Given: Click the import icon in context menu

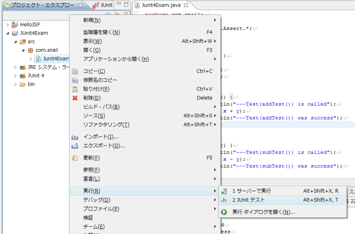Looking at the screenshot, I should pyautogui.click(x=75, y=137).
